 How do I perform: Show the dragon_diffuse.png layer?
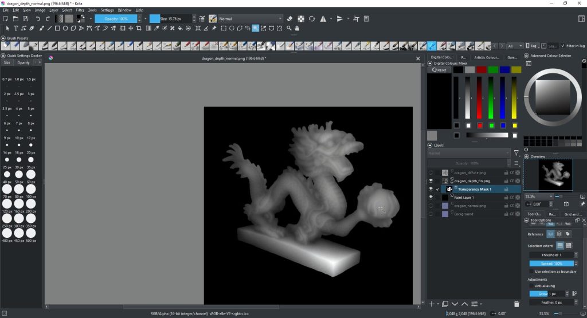(431, 172)
